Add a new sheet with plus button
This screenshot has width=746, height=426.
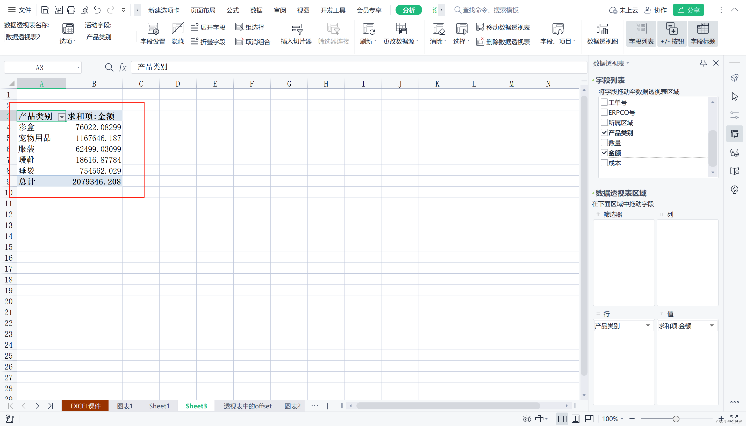click(x=327, y=406)
